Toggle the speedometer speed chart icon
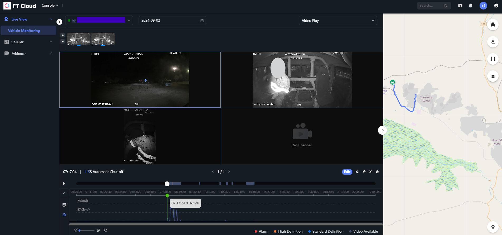This screenshot has width=502, height=235. click(64, 215)
